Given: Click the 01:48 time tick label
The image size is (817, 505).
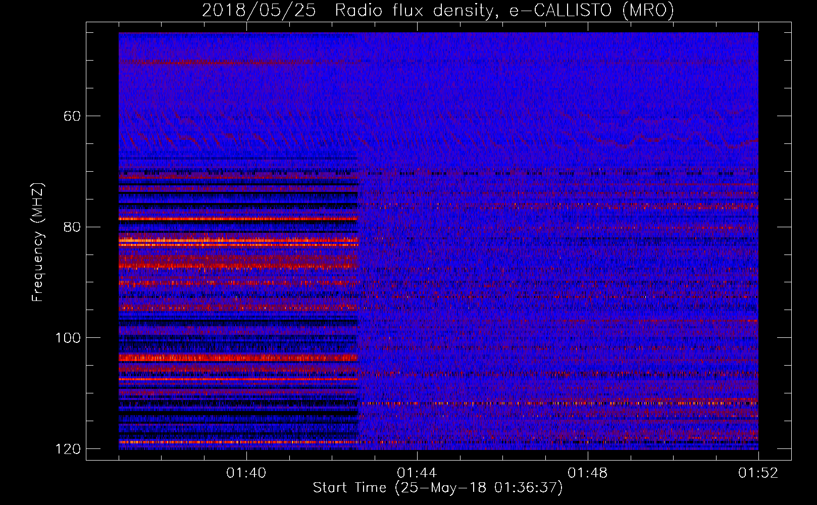Looking at the screenshot, I should pyautogui.click(x=588, y=473).
